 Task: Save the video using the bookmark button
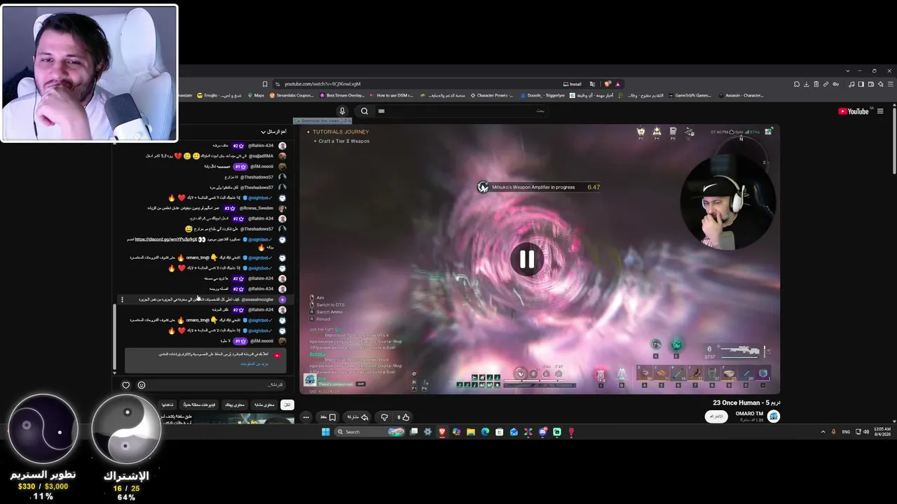pyautogui.click(x=328, y=417)
